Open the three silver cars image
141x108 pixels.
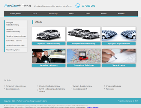coord(84,34)
